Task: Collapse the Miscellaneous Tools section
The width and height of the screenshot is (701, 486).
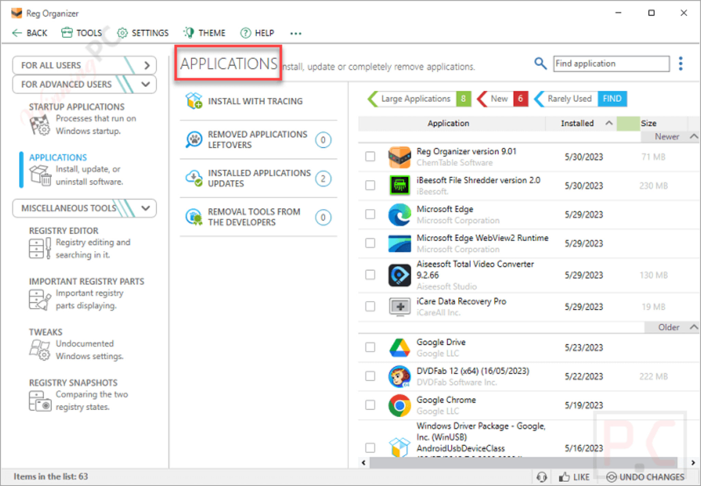Action: [x=84, y=208]
